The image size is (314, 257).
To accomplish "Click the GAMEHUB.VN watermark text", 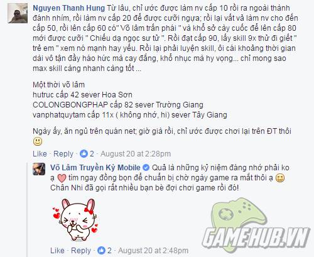I will (x=256, y=238).
